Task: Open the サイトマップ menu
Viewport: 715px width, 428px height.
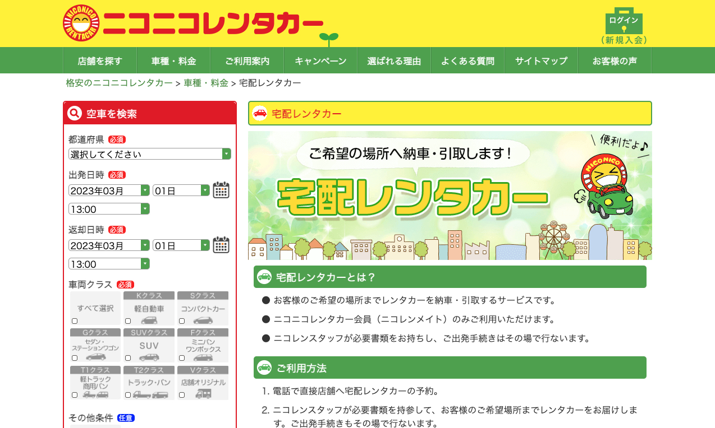Action: (541, 61)
